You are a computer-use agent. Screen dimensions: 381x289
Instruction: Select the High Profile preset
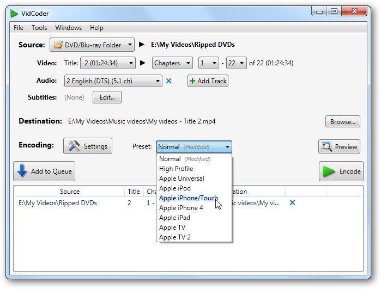tap(194, 169)
